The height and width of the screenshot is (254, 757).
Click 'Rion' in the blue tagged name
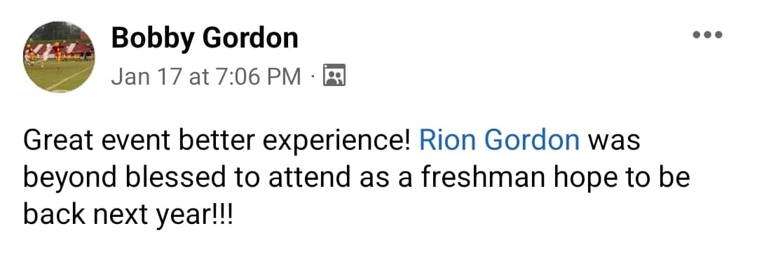tap(448, 141)
